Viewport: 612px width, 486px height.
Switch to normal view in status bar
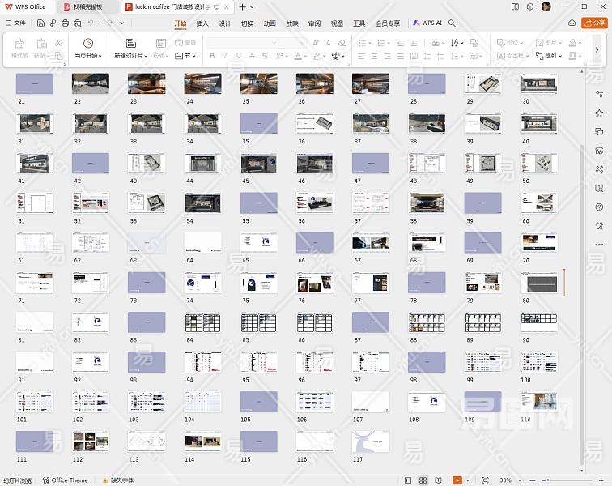point(408,480)
